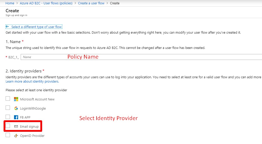Screen dimensions: 262x144
Task: Click the Email signup label
Action: pyautogui.click(x=29, y=127)
